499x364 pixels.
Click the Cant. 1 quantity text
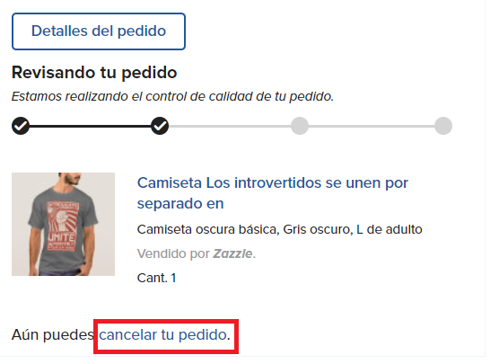tap(156, 278)
